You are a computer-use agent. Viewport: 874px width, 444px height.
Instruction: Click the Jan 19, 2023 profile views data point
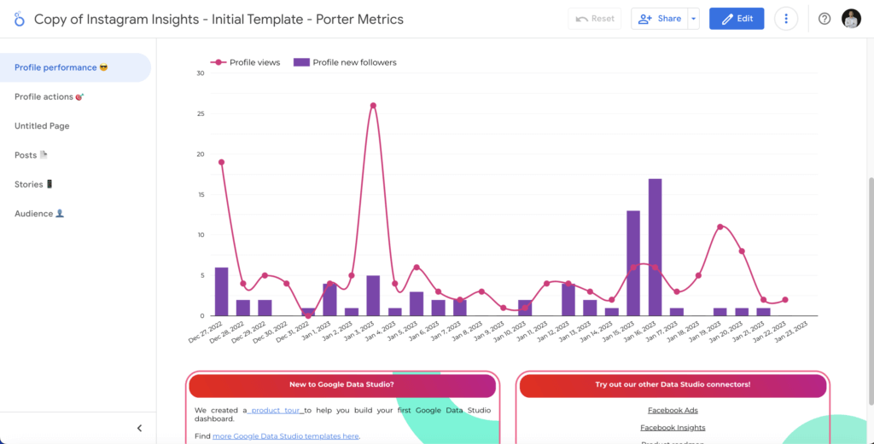coord(720,227)
